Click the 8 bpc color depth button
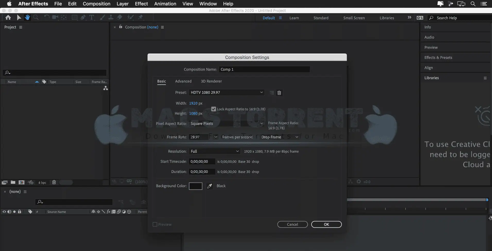The height and width of the screenshot is (251, 492). [42, 183]
